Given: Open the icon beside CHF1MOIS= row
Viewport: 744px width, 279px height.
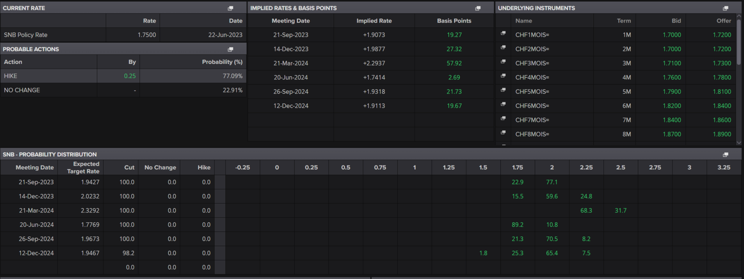Looking at the screenshot, I should click(503, 33).
